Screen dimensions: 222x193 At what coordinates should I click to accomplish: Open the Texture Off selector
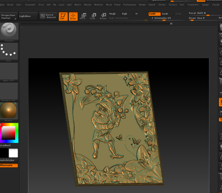(x=9, y=92)
